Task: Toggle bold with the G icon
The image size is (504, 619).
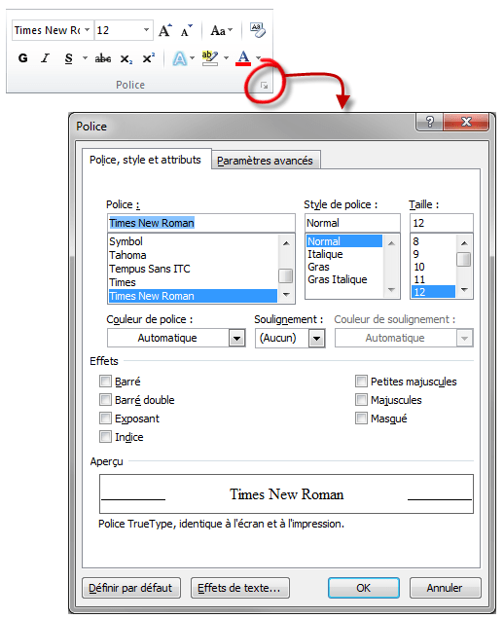Action: (x=23, y=58)
